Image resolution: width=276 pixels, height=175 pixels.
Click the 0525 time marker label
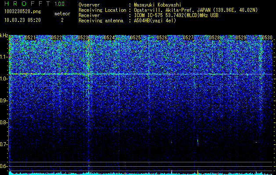(136, 38)
